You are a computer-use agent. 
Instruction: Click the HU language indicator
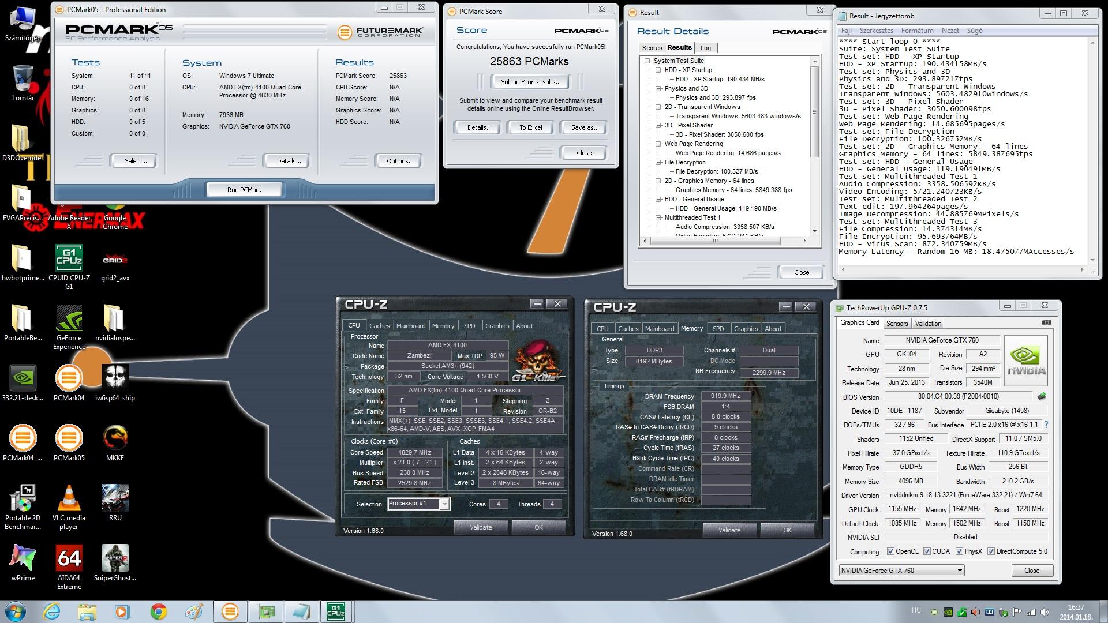[x=916, y=610]
